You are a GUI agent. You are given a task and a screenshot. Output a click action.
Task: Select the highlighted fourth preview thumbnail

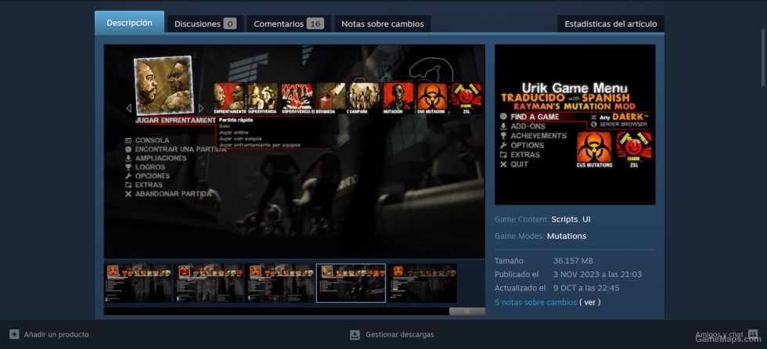(351, 283)
